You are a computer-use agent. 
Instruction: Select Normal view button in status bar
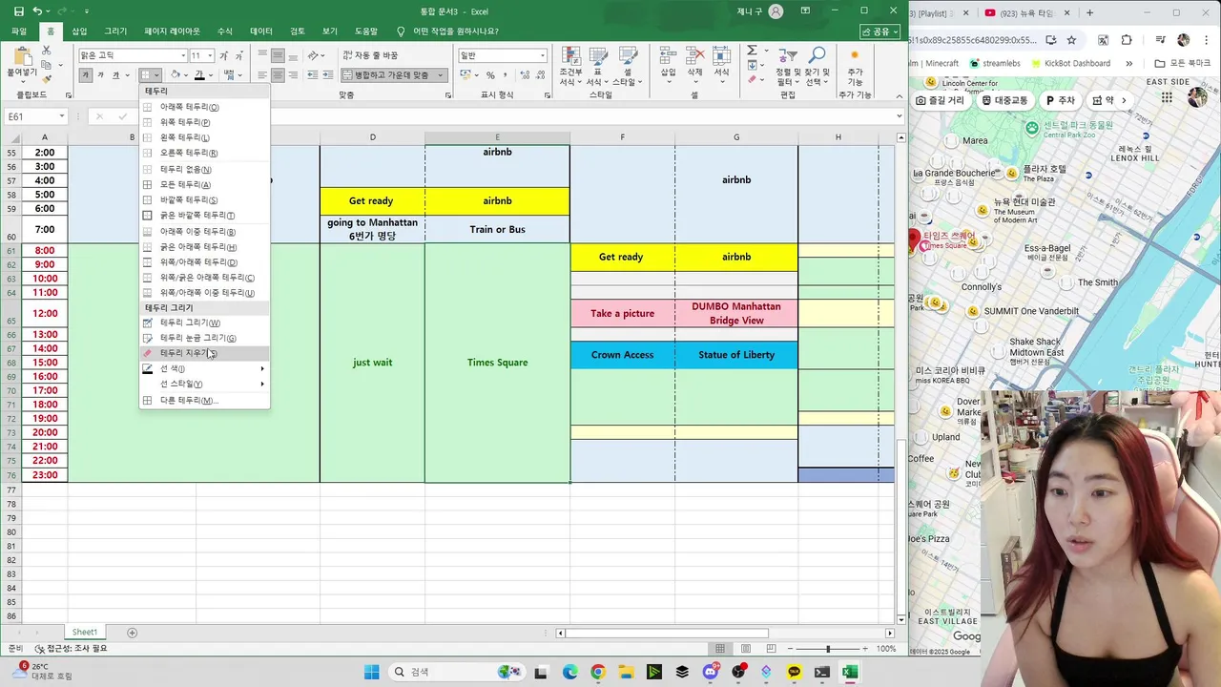click(720, 649)
